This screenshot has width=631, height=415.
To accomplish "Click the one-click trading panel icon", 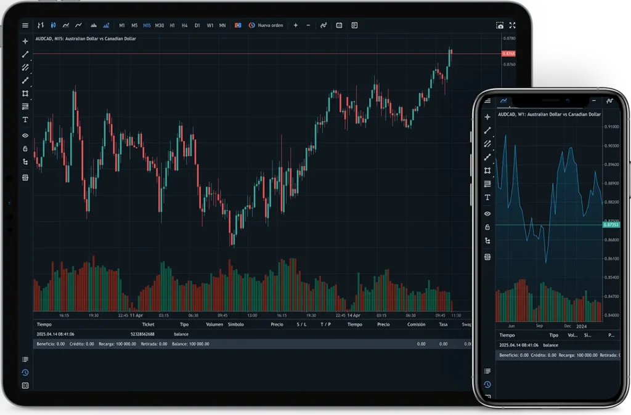I will 238,25.
